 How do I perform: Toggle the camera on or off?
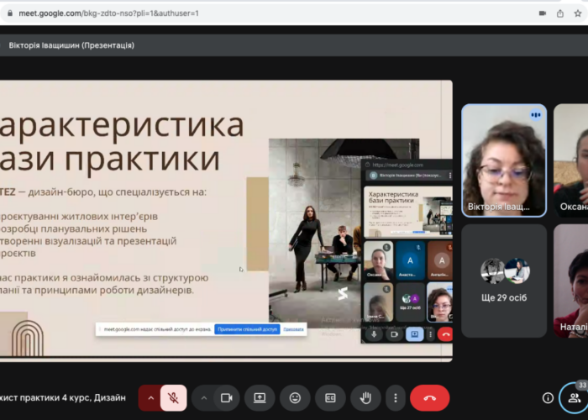coord(226,398)
